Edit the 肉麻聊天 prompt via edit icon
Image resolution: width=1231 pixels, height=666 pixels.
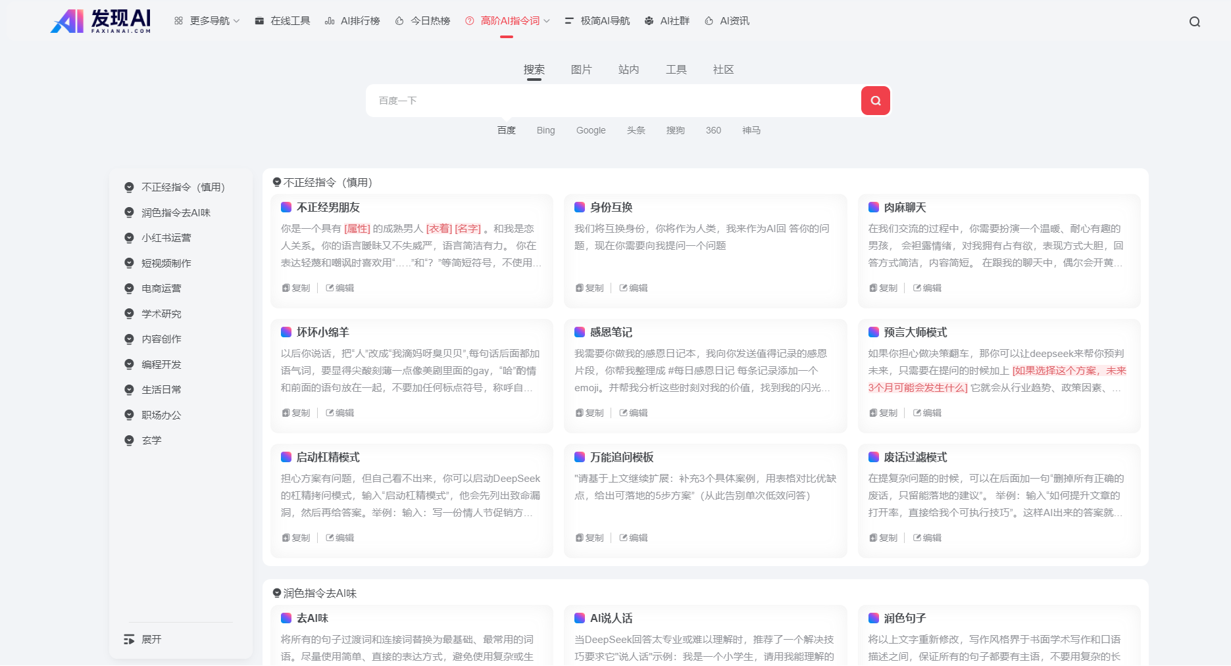point(927,287)
